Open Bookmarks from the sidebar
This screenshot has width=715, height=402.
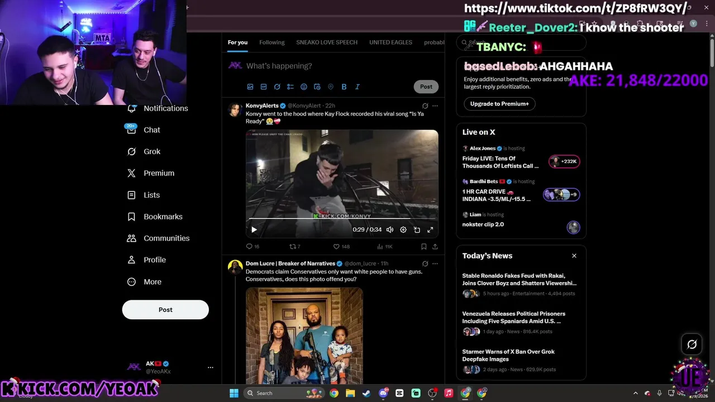click(x=155, y=217)
